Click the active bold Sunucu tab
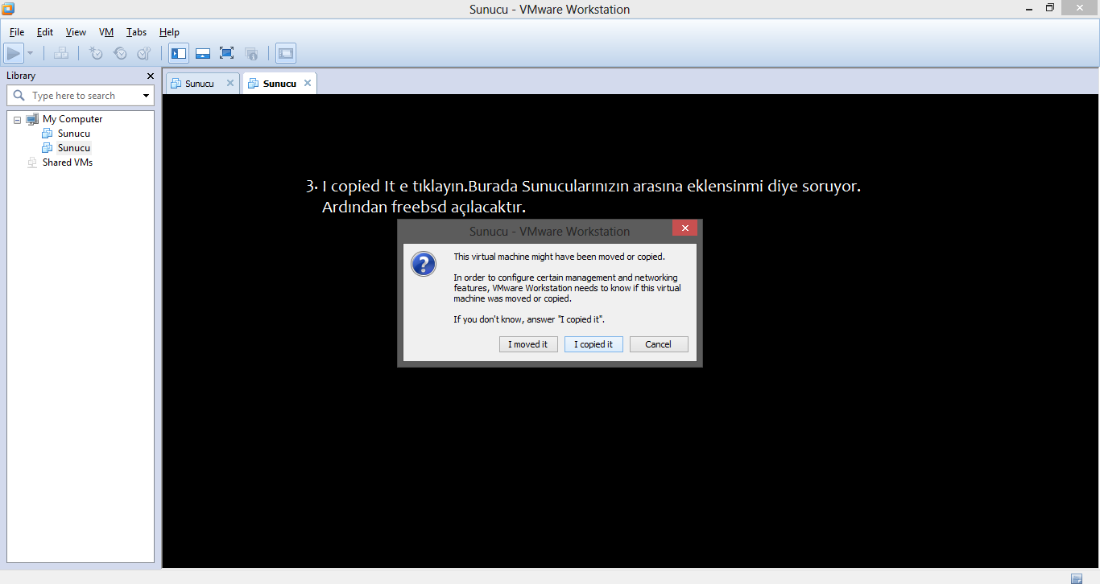 coord(279,84)
